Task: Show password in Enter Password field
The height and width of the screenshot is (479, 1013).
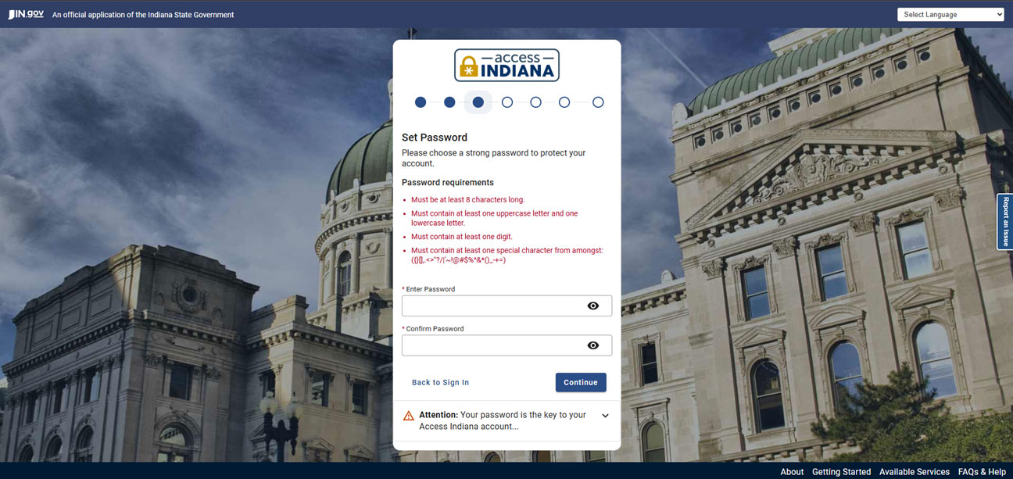Action: (x=592, y=306)
